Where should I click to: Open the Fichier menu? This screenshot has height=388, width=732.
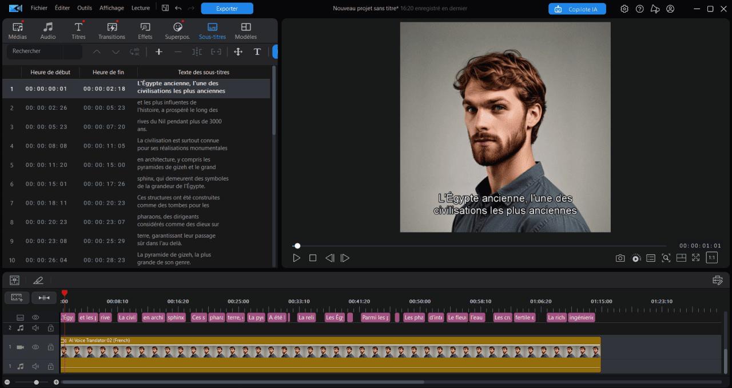pos(39,8)
